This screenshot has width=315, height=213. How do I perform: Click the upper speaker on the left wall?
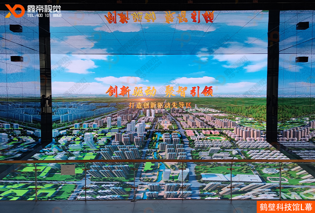pos(16,28)
